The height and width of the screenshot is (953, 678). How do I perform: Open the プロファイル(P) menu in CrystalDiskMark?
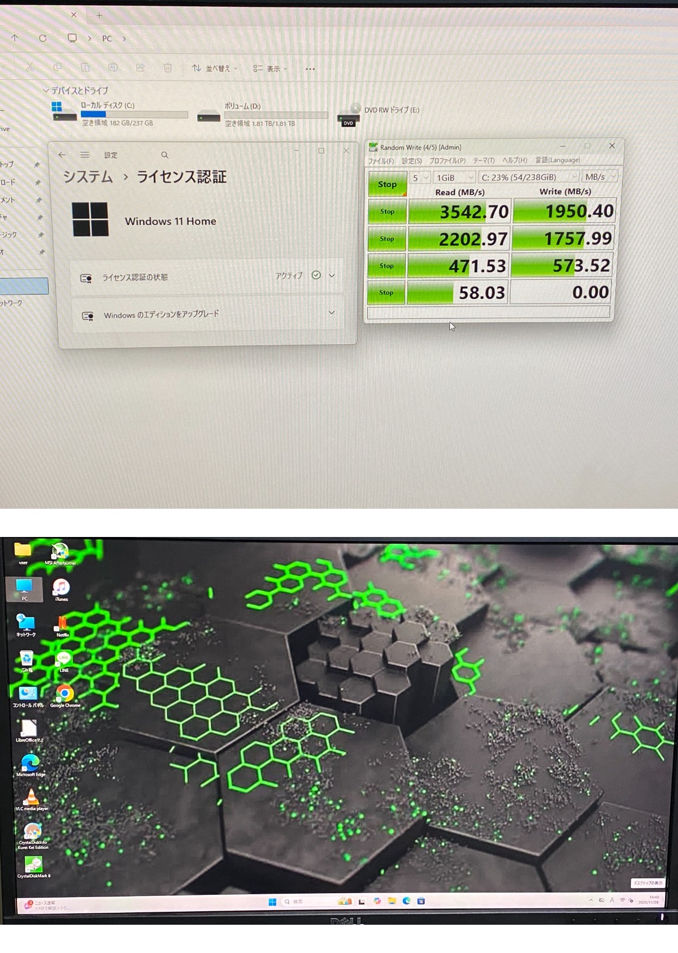click(x=447, y=161)
